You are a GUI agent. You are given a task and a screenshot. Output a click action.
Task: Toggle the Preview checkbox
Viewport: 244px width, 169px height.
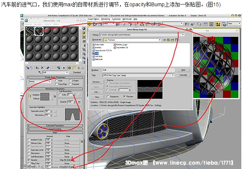pos(124,96)
